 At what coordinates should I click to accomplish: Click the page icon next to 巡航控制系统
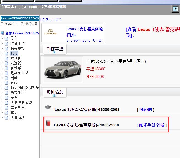click(7, 103)
